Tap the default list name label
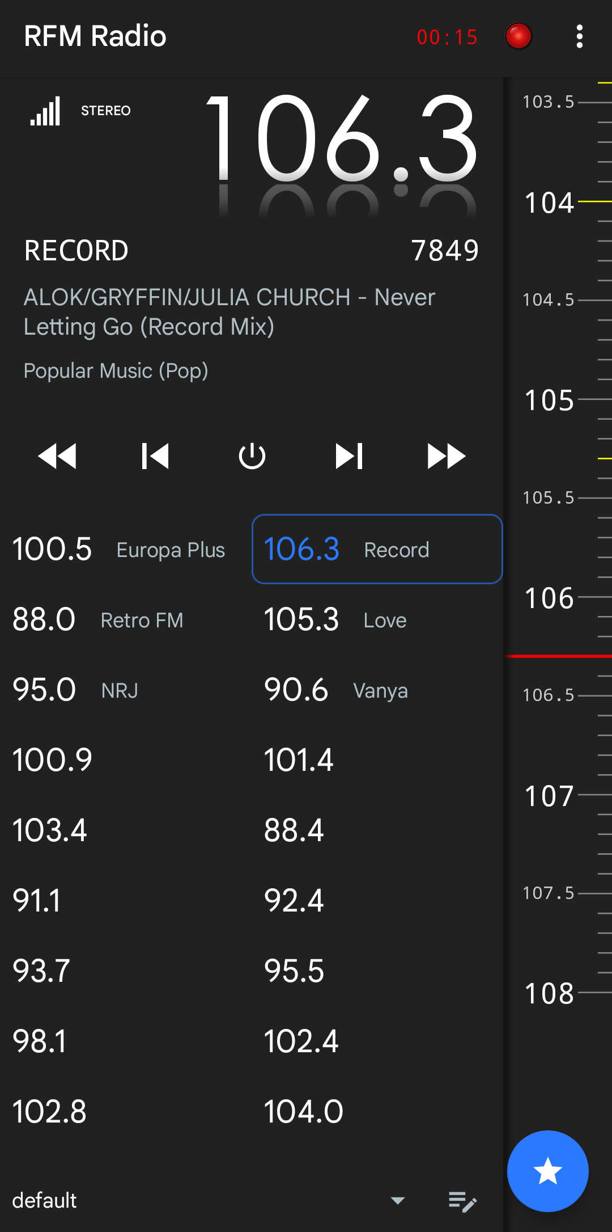This screenshot has width=612, height=1232. (44, 1201)
